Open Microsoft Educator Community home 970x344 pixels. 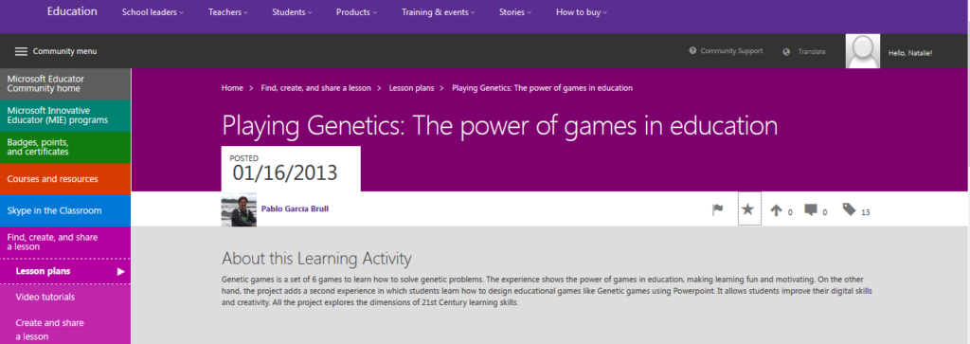[x=65, y=83]
